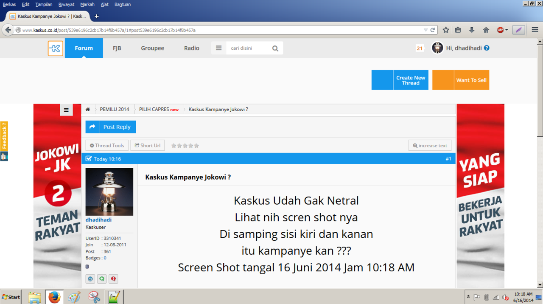Click the dhadihadi lantern avatar thumbnail
Viewport: 543px width, 304px height.
[x=109, y=191]
